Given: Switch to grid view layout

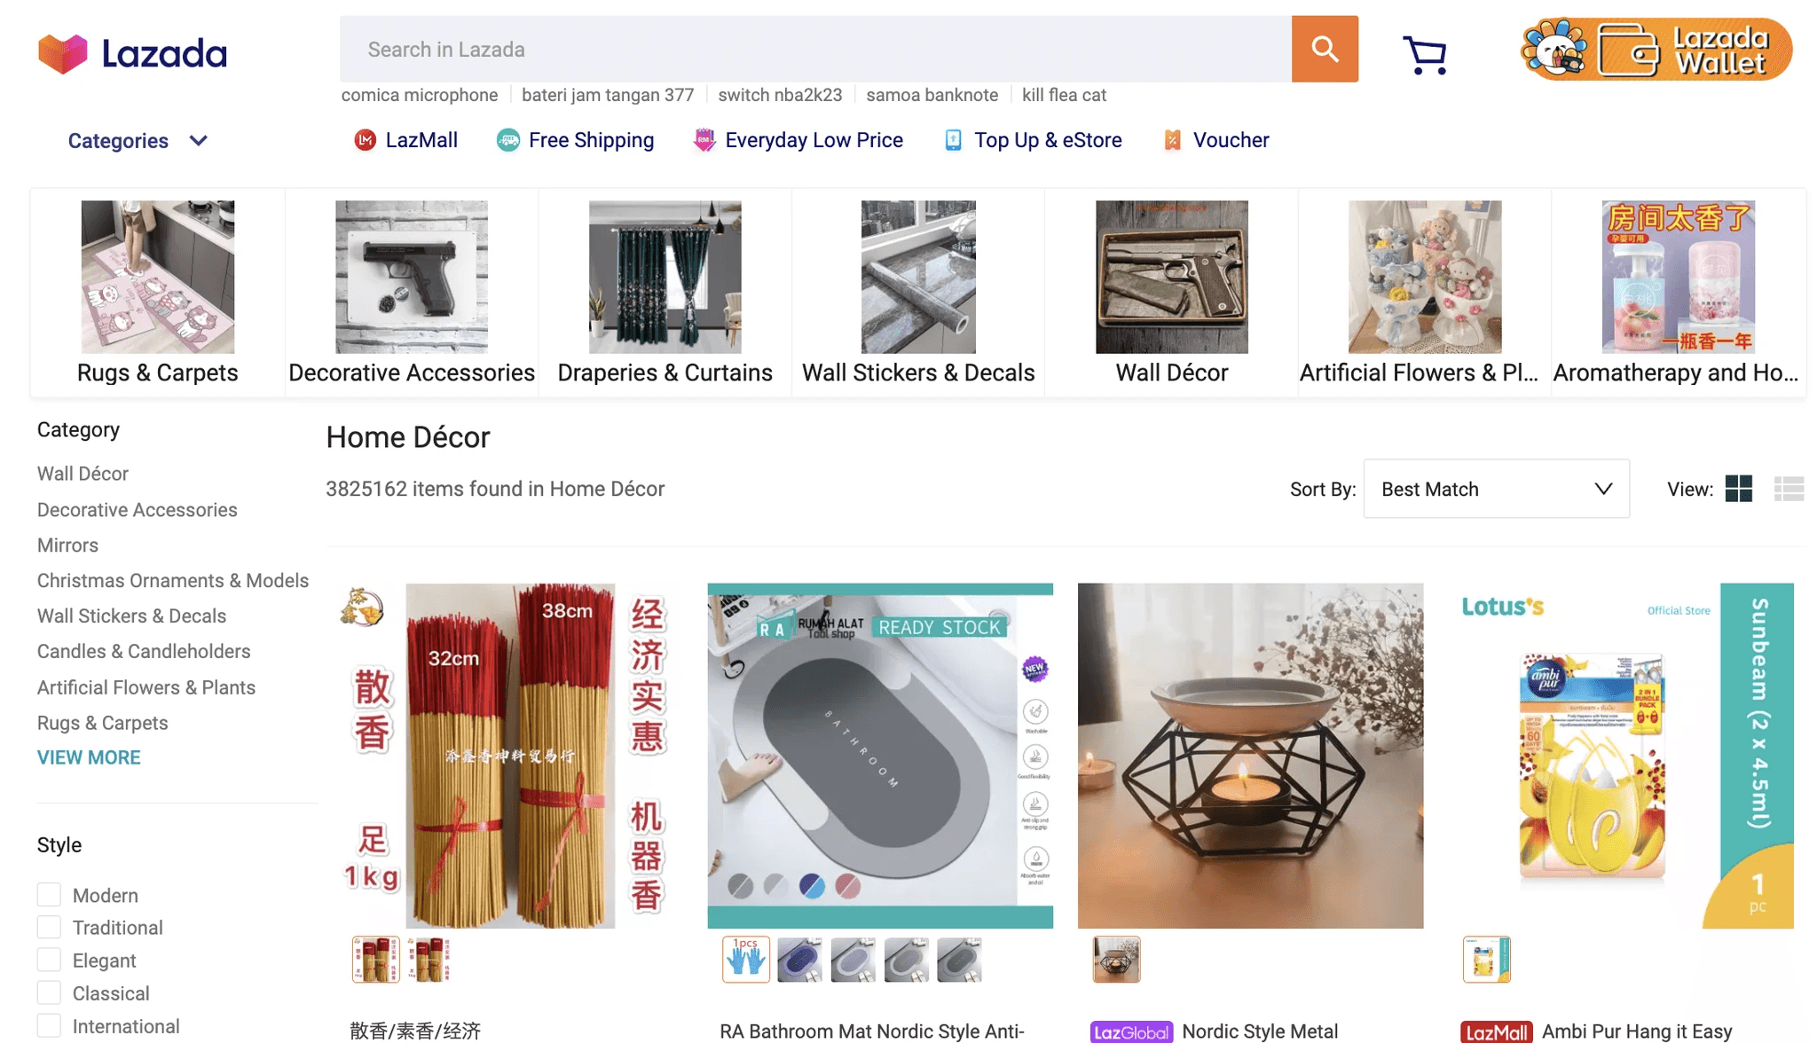Looking at the screenshot, I should 1738,489.
